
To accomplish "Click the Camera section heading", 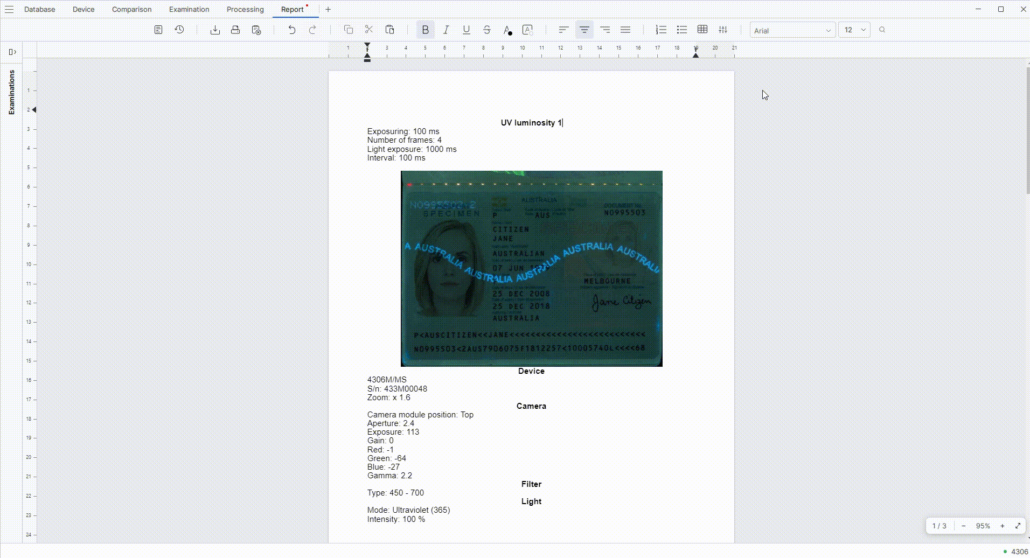I will tap(531, 406).
